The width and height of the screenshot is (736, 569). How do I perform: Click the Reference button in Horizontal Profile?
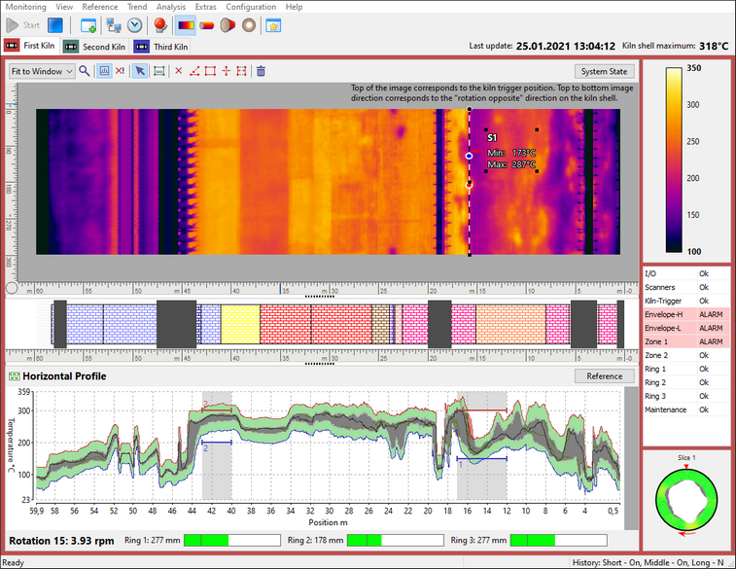click(604, 376)
